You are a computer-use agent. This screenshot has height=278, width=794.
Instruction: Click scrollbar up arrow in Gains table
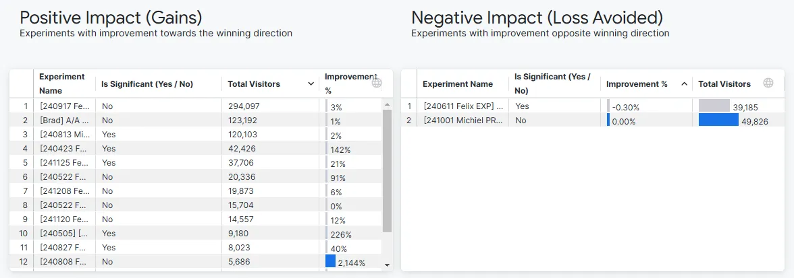click(388, 104)
